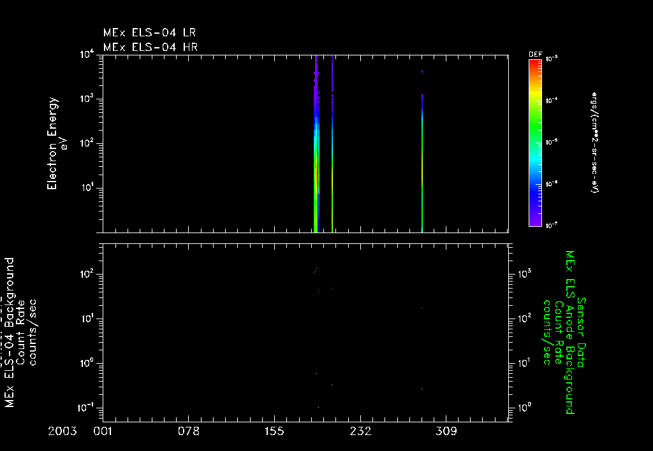The width and height of the screenshot is (653, 451).
Task: Select the "Electron Energy eV" axis label
Action: pyautogui.click(x=56, y=143)
